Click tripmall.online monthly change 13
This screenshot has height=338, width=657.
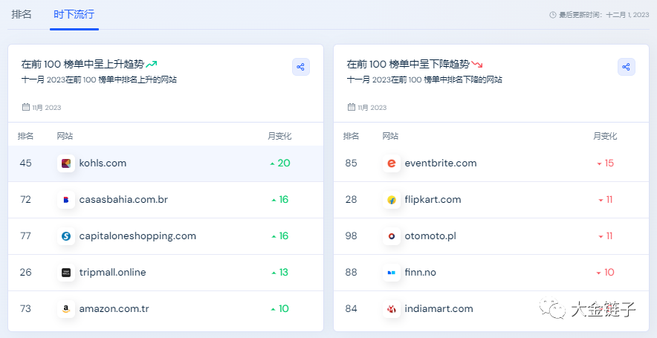(x=280, y=272)
